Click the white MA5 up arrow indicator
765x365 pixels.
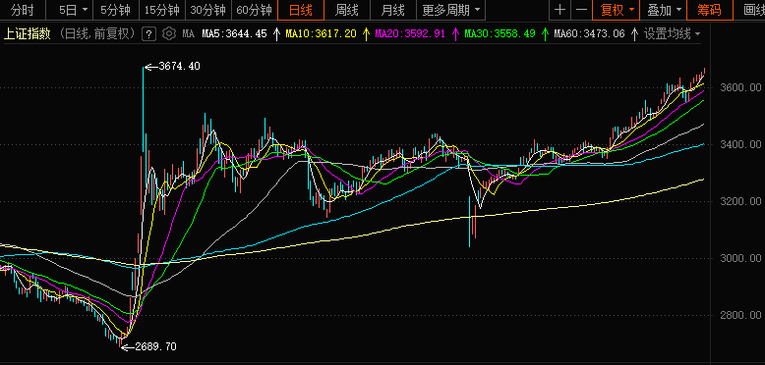(276, 34)
